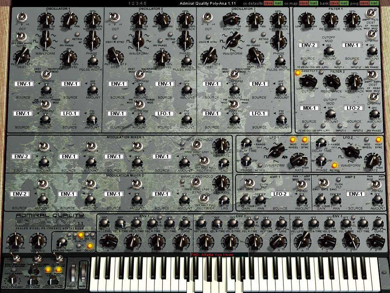Flip the POLY MODE switch
390x293 pixels.
[x=16, y=258]
